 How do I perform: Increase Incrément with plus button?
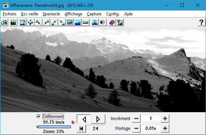165,119
